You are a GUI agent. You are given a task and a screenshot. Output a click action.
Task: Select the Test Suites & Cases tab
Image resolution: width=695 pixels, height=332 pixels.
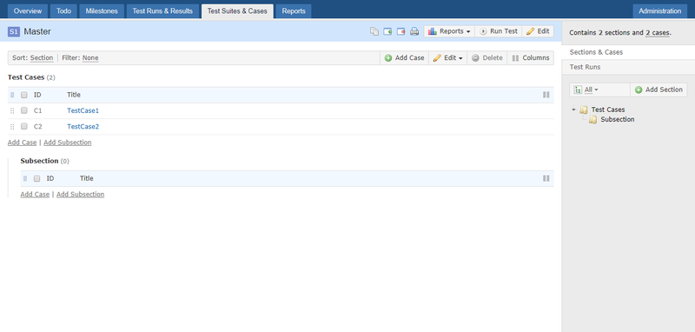[x=237, y=11]
